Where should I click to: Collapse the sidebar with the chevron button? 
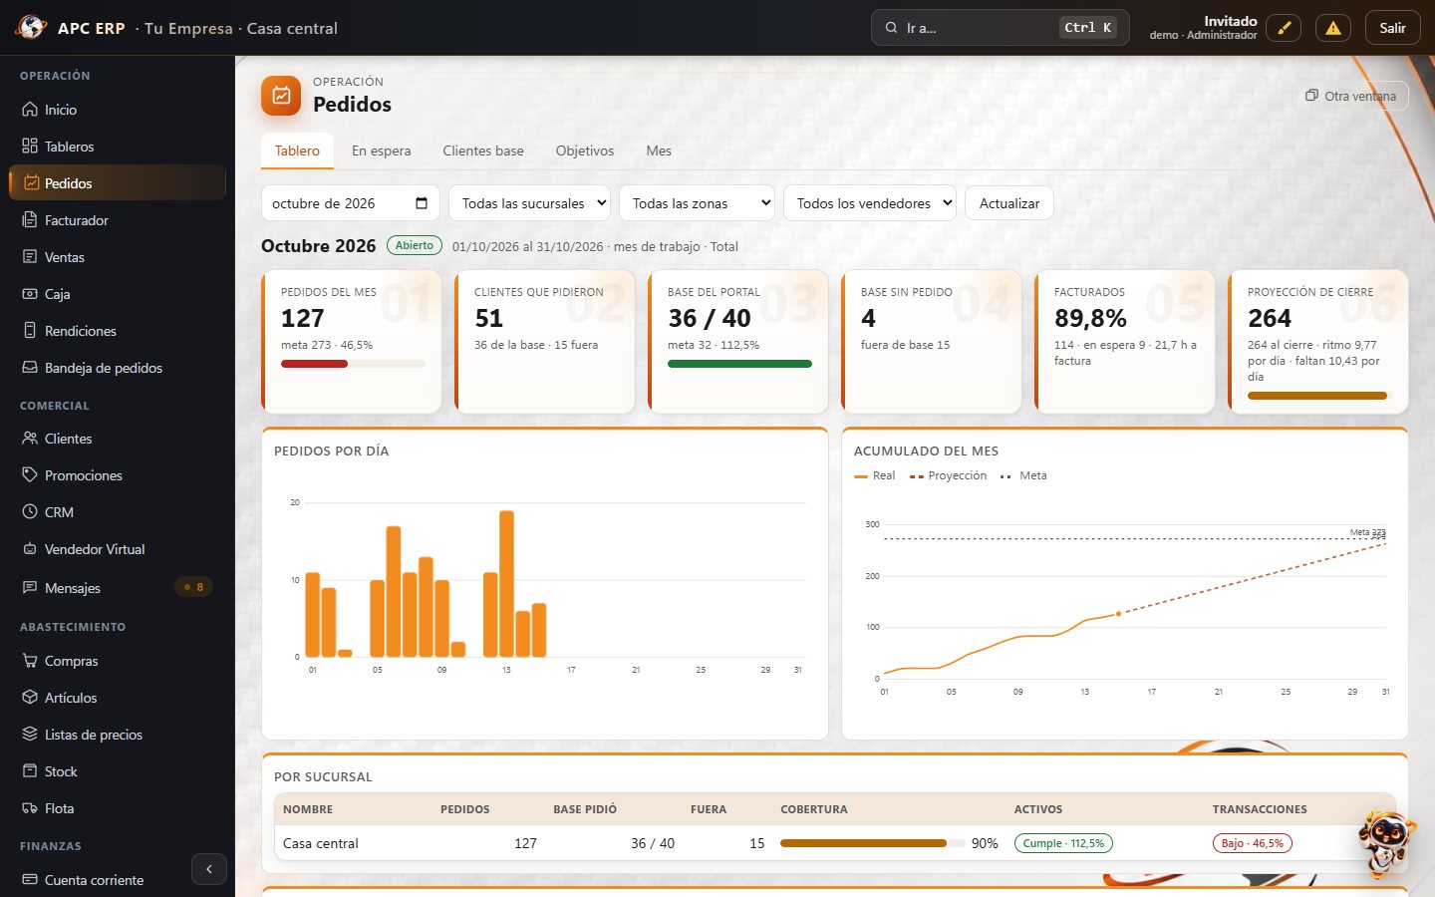click(x=209, y=869)
